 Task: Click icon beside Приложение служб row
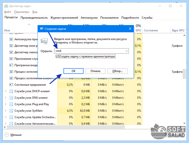(11, 59)
